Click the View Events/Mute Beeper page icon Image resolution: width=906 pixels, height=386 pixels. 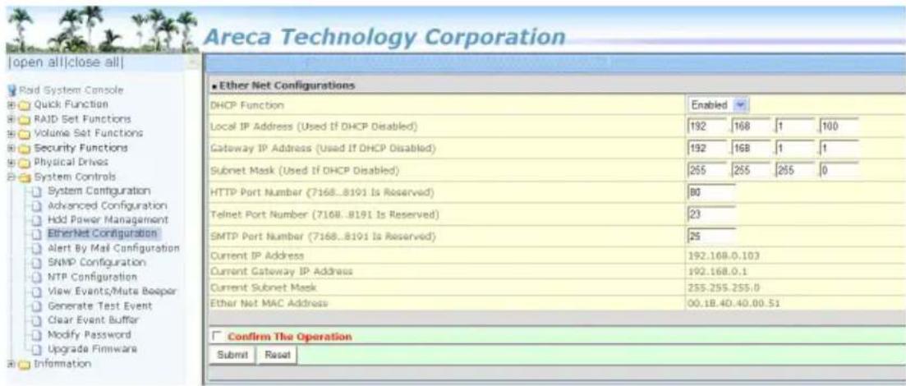pyautogui.click(x=37, y=292)
